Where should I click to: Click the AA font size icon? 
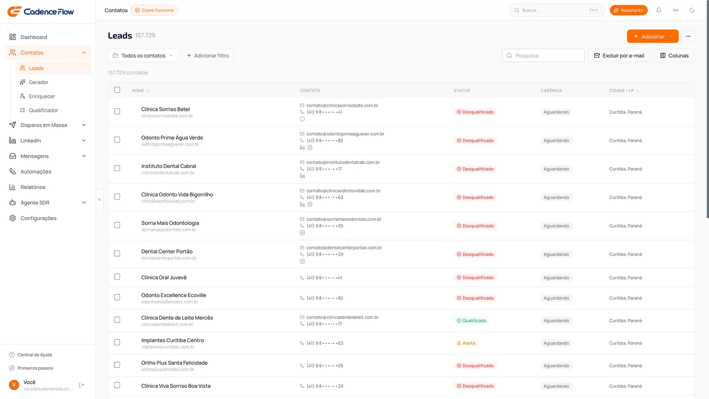(676, 10)
